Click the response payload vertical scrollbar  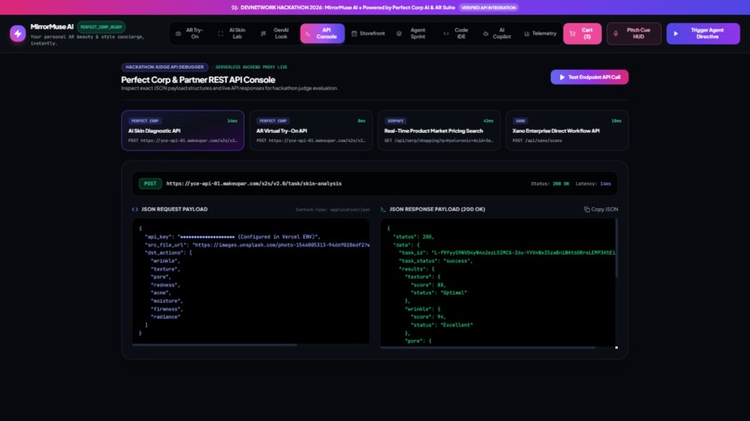click(x=616, y=248)
